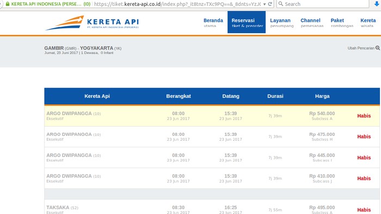Viewport: 381px width, 214px height.
Task: Click the 16:25 Taksaka arrival time
Action: (231, 207)
